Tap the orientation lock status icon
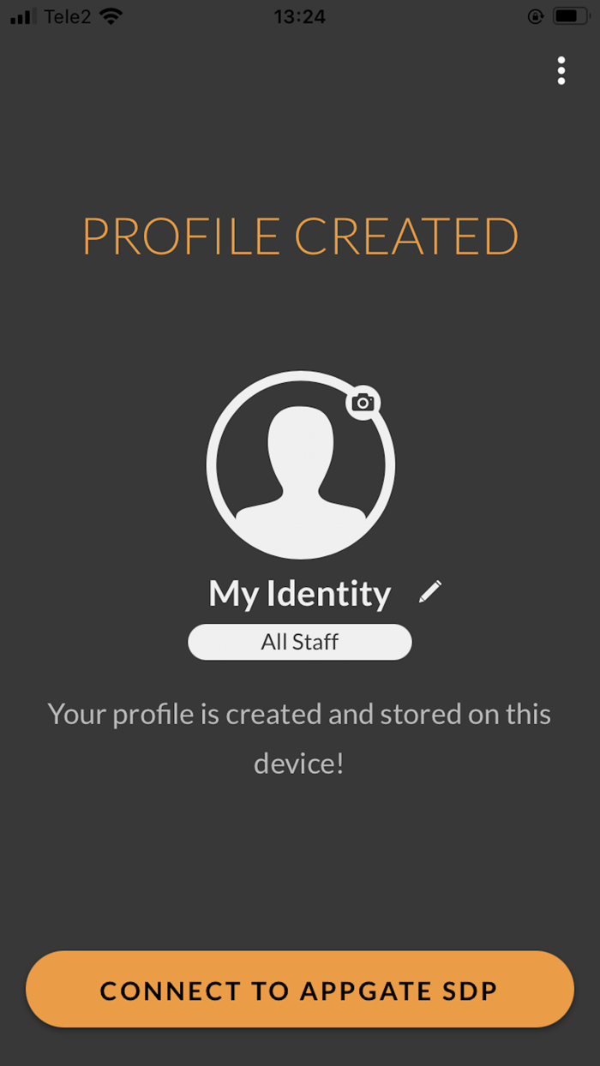Image resolution: width=600 pixels, height=1066 pixels. click(534, 15)
